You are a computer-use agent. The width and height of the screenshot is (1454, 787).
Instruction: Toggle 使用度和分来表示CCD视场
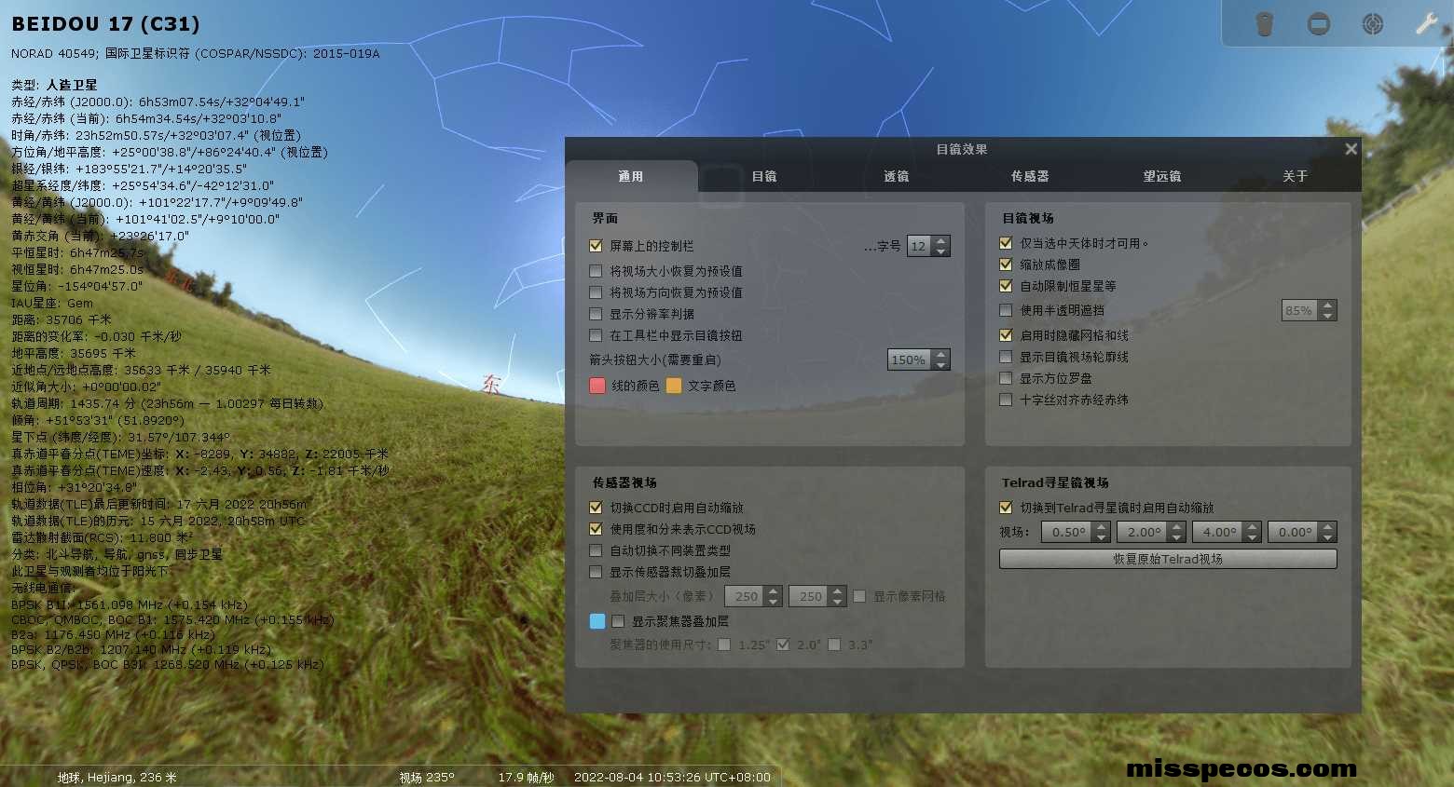tap(597, 529)
